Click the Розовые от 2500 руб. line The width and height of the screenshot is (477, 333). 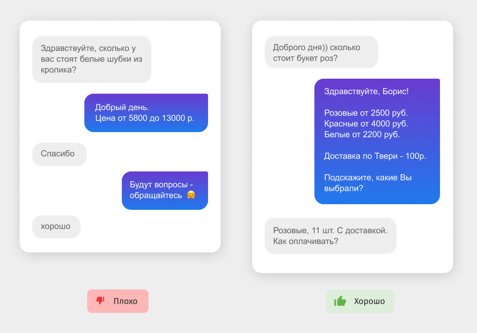coord(366,113)
